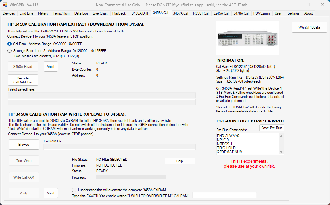Open Help for CalRAM write

click(180, 161)
